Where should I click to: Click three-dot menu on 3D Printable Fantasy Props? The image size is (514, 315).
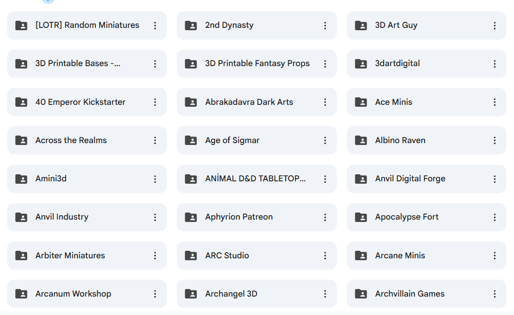[325, 64]
